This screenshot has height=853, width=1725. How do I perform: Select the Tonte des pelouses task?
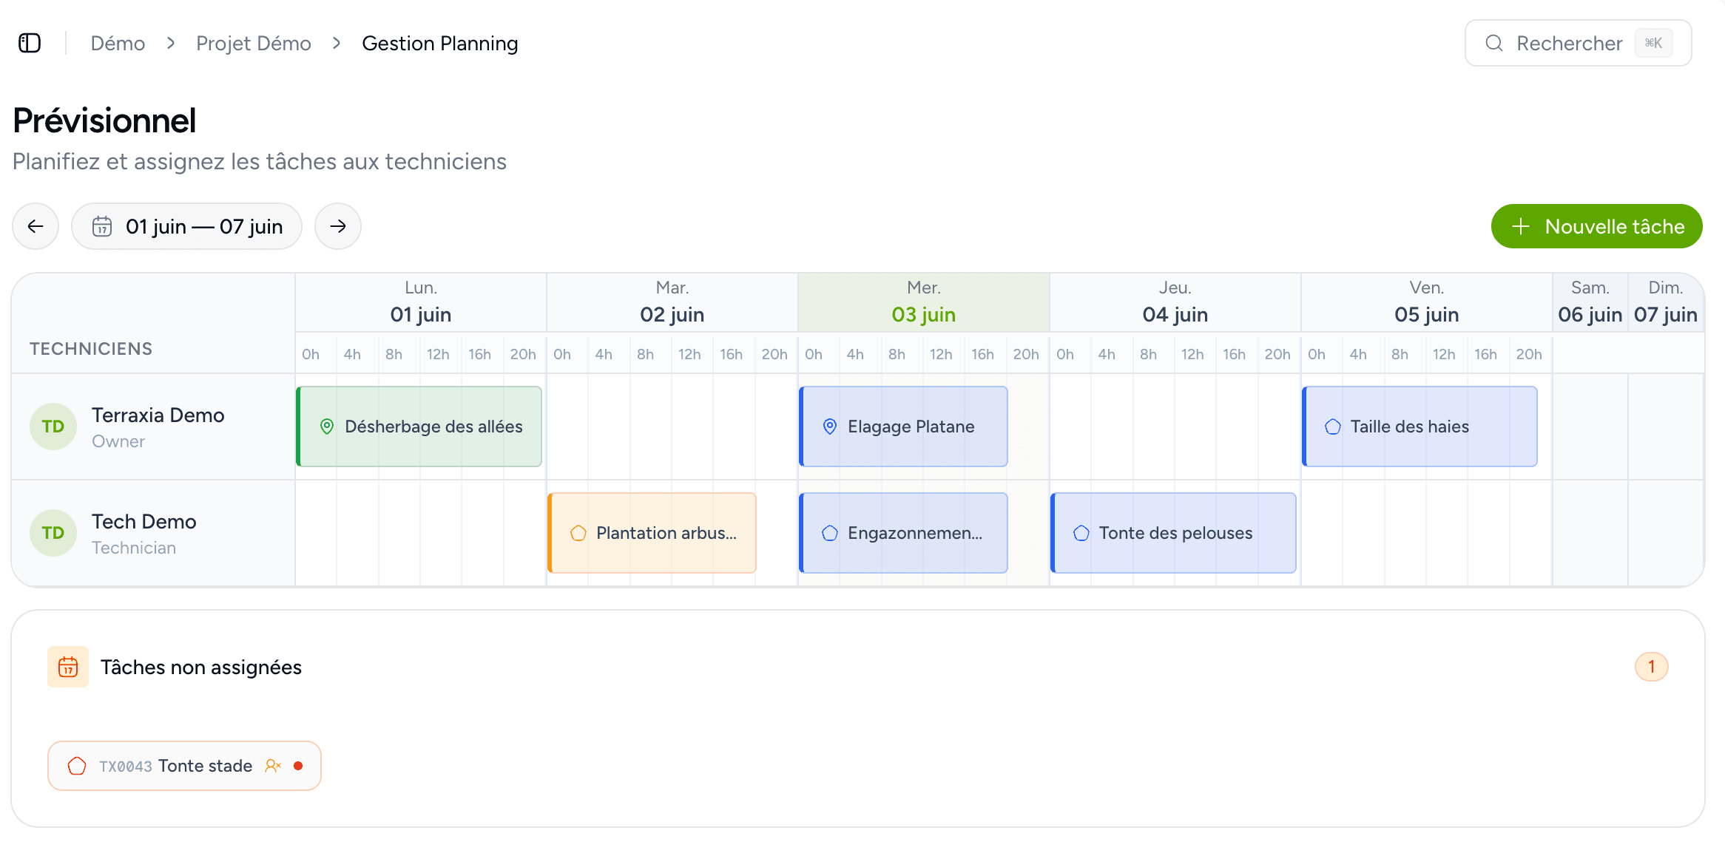pos(1173,533)
